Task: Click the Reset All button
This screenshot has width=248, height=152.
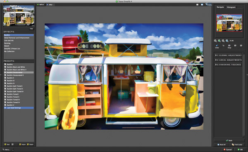Action: [x=222, y=145]
